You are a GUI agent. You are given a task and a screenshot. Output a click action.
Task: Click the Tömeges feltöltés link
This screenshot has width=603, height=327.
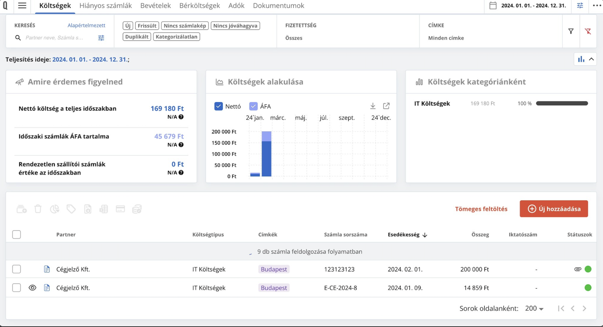[481, 209]
